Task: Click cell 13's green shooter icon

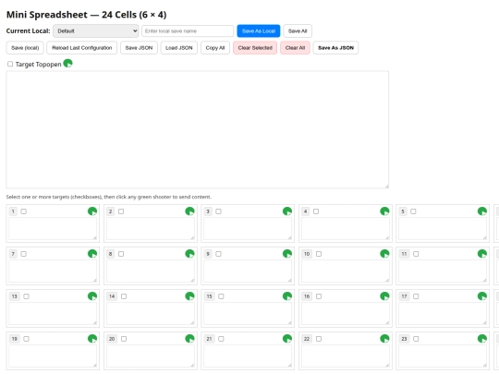Action: (92, 296)
